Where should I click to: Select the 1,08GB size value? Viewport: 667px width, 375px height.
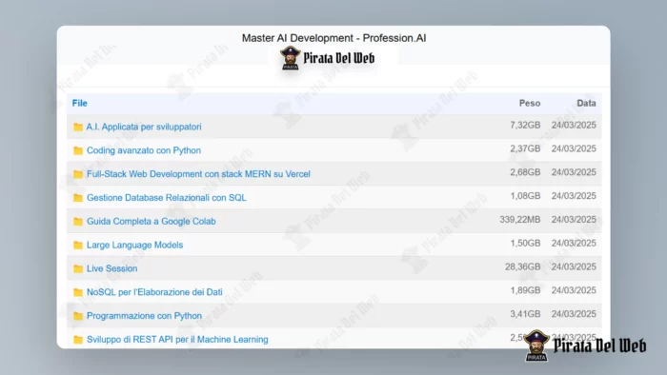tap(525, 196)
